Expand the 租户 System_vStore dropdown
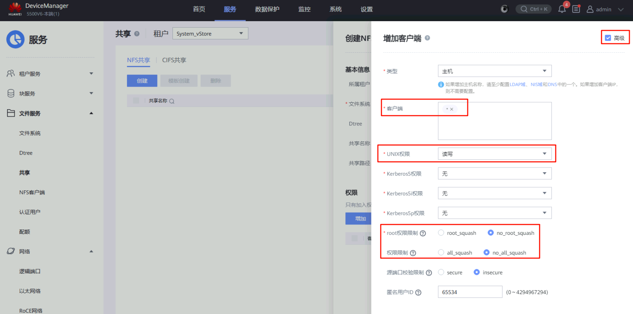The width and height of the screenshot is (633, 314). (210, 34)
